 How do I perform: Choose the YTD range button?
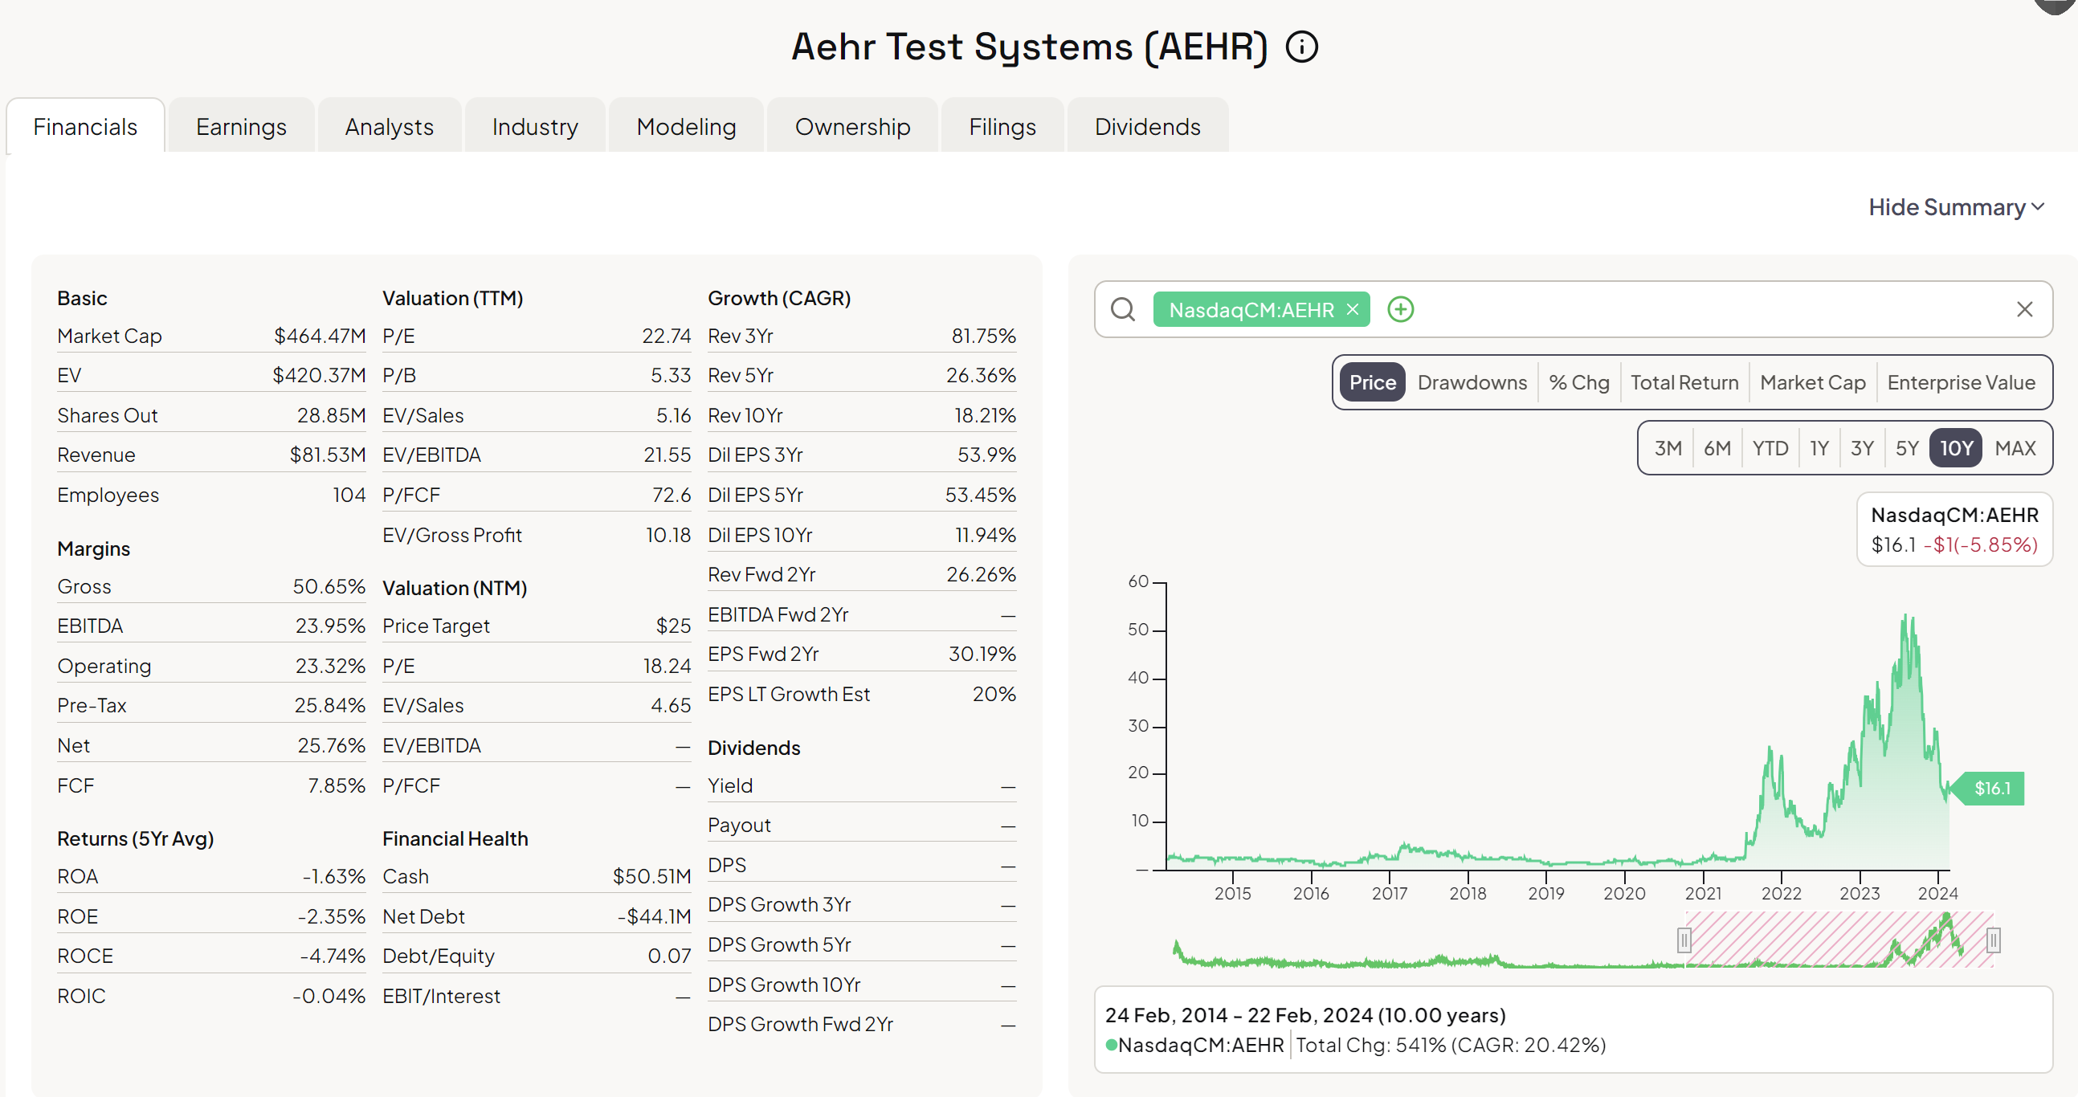coord(1769,447)
